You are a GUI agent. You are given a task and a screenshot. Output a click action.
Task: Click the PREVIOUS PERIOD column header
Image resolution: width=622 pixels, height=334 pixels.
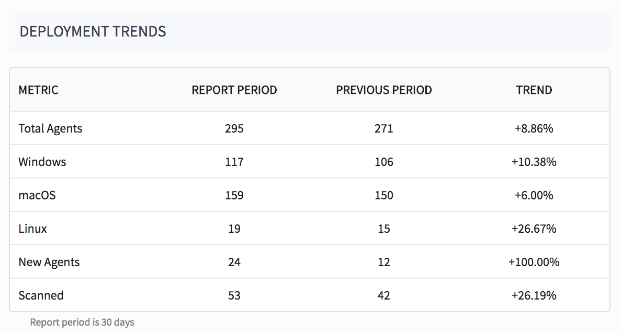click(x=383, y=90)
